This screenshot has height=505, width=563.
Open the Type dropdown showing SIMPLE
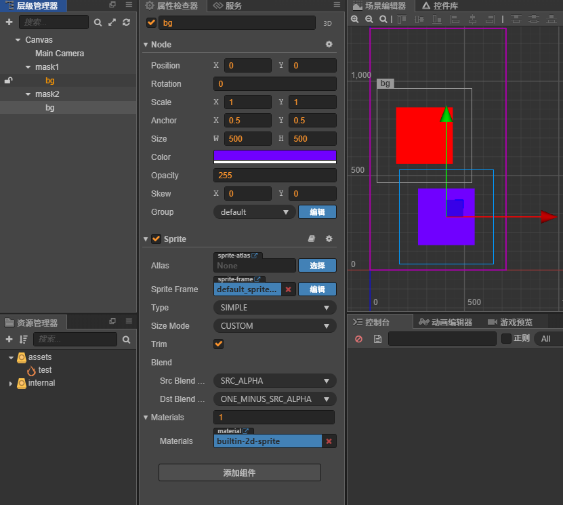tap(275, 308)
